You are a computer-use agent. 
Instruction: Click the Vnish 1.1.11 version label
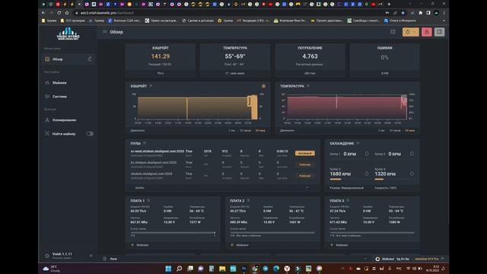62,254
